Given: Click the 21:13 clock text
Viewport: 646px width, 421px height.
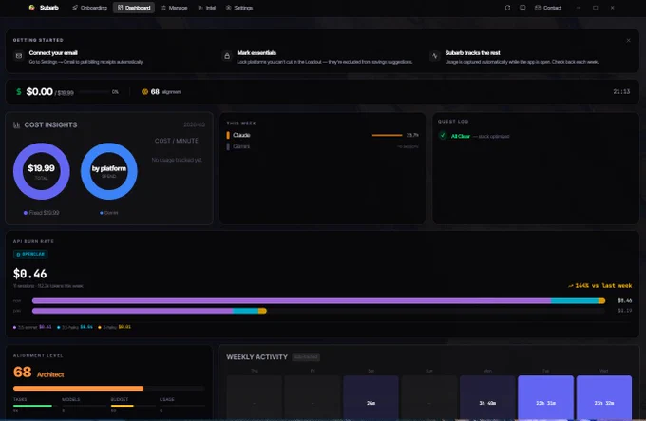Looking at the screenshot, I should tap(621, 91).
